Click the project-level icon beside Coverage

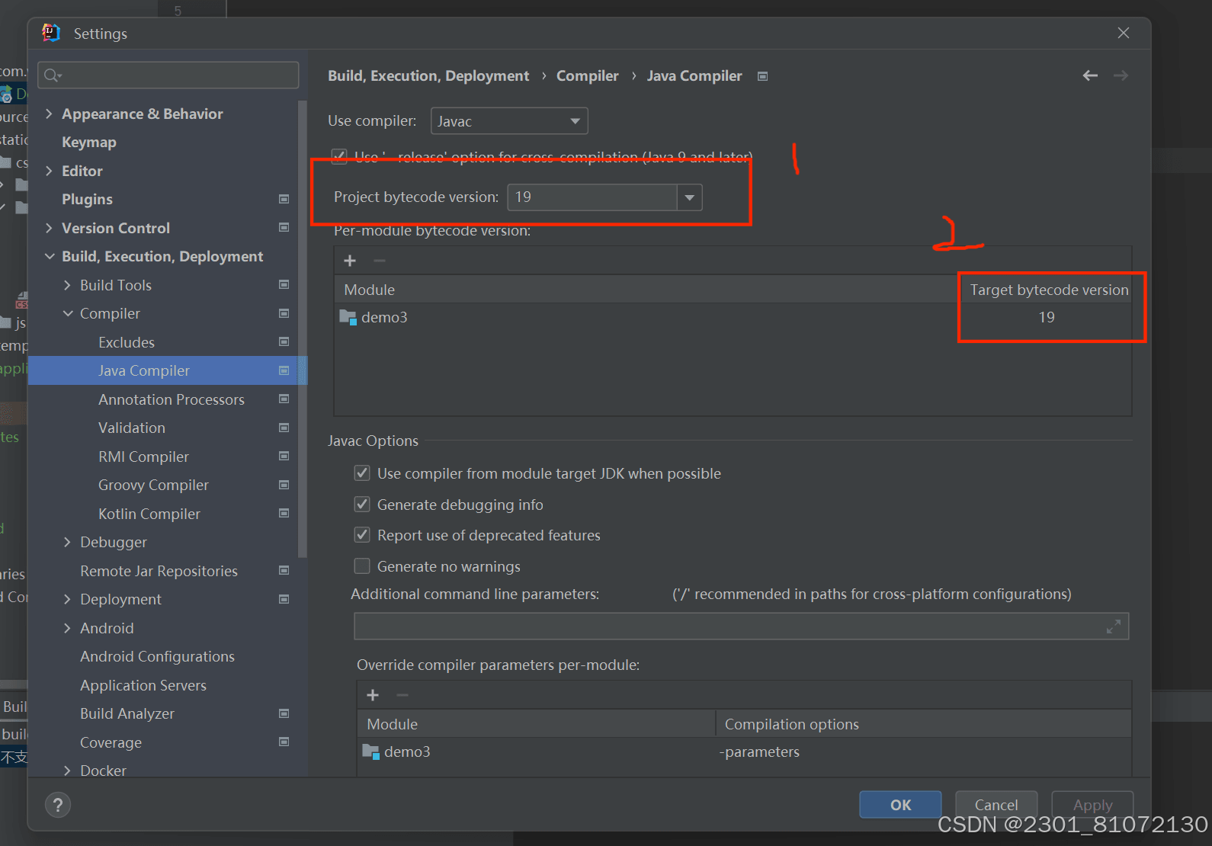click(x=284, y=742)
